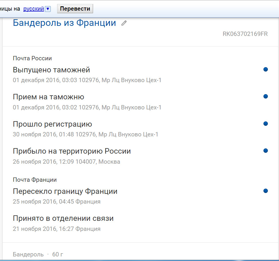Screen dimensions: 279x261
Task: Click the Прибыло на территорию России entry
Action: click(x=72, y=151)
